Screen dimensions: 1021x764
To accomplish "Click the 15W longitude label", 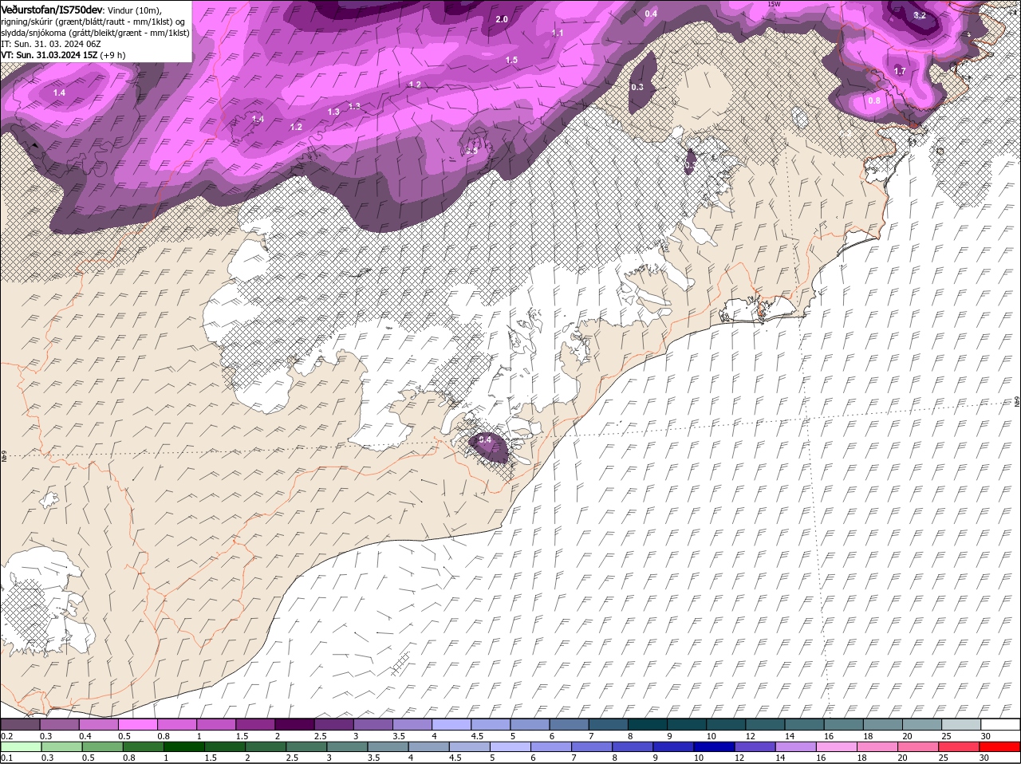I will click(x=772, y=4).
